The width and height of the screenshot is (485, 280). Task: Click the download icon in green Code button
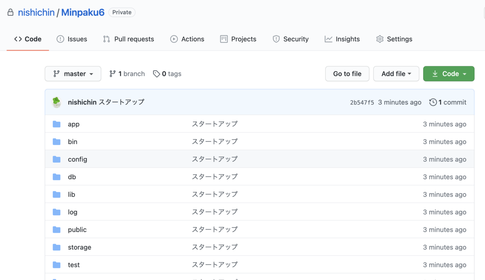click(435, 74)
